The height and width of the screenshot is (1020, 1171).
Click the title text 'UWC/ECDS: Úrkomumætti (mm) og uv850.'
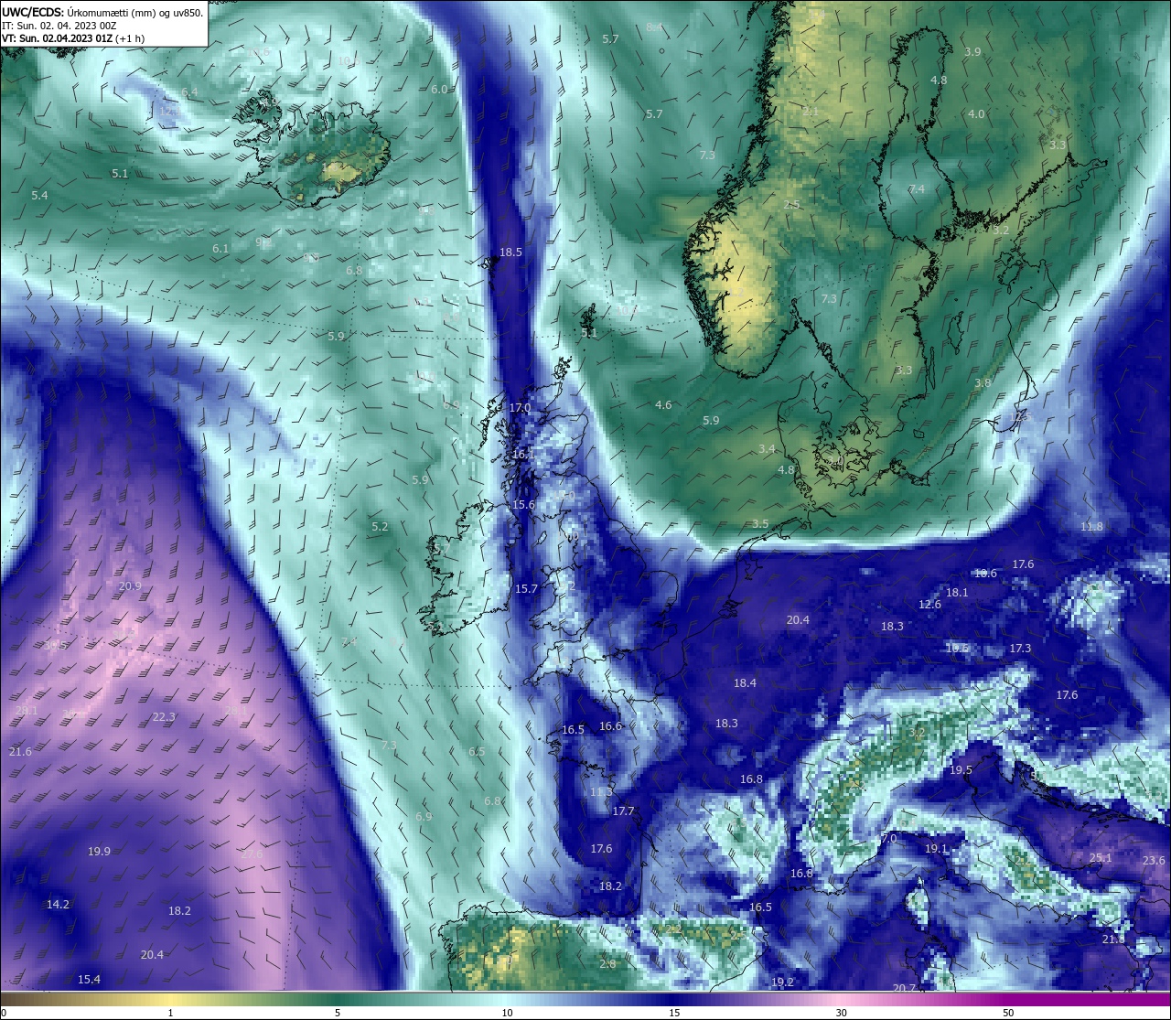pos(102,12)
